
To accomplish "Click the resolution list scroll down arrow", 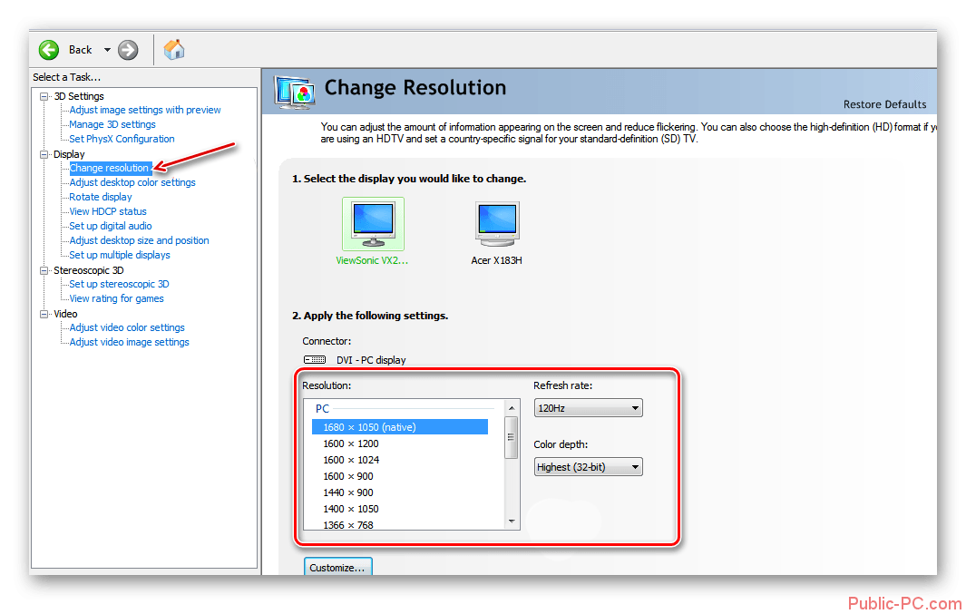I will point(512,521).
